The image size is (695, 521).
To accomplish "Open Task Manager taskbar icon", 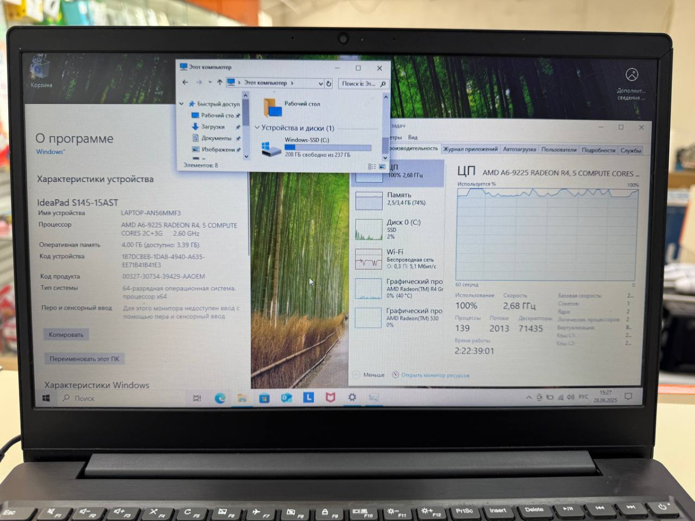I will tap(374, 397).
